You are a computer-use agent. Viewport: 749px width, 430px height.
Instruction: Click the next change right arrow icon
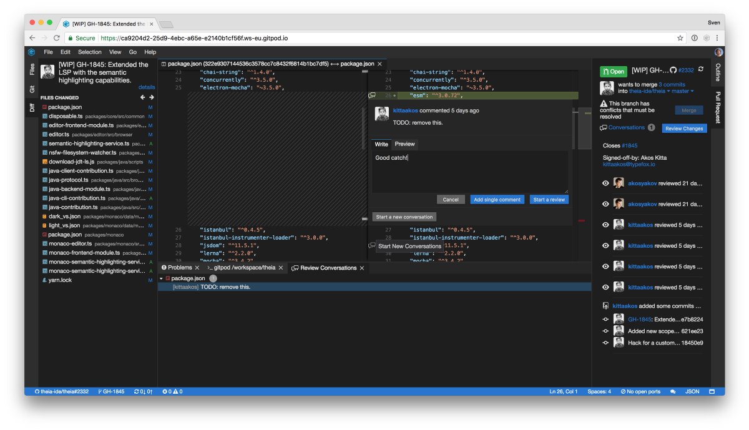[x=151, y=97]
